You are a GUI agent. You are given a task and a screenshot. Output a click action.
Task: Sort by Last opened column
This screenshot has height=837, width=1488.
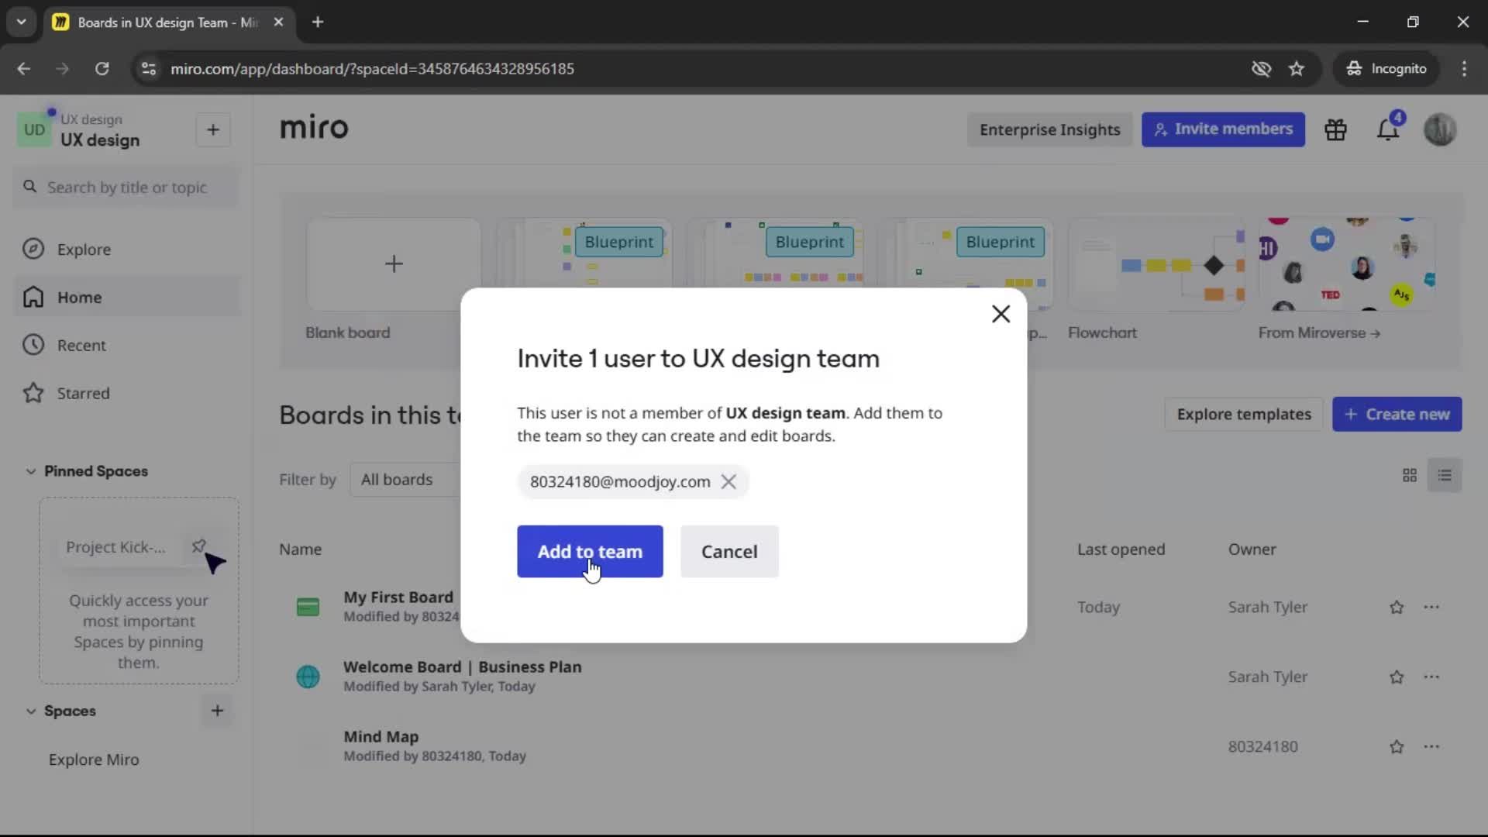click(1121, 549)
